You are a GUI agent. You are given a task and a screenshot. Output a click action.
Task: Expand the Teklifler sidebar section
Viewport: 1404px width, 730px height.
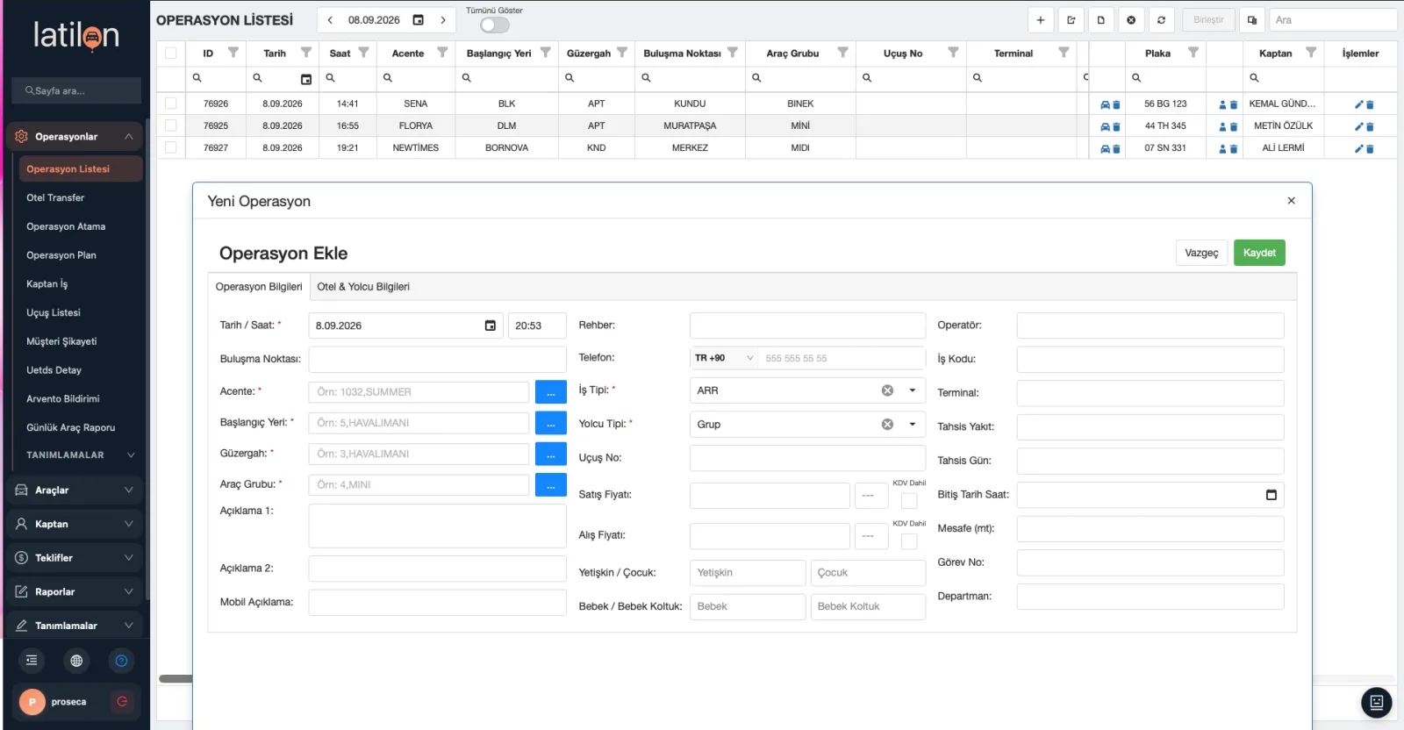(74, 558)
